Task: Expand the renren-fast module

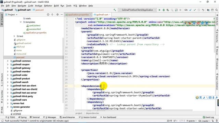Action: pos(8,103)
